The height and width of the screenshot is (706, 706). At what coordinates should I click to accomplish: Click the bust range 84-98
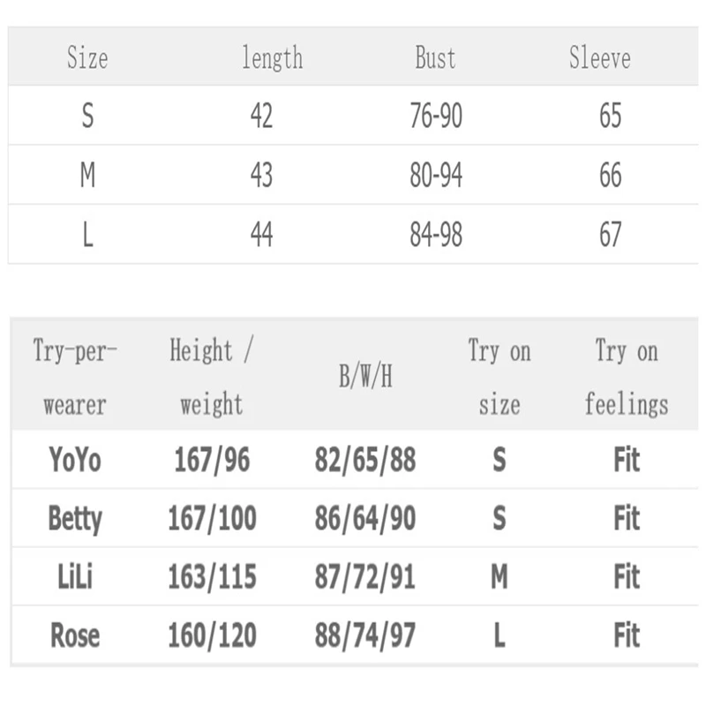(x=436, y=235)
